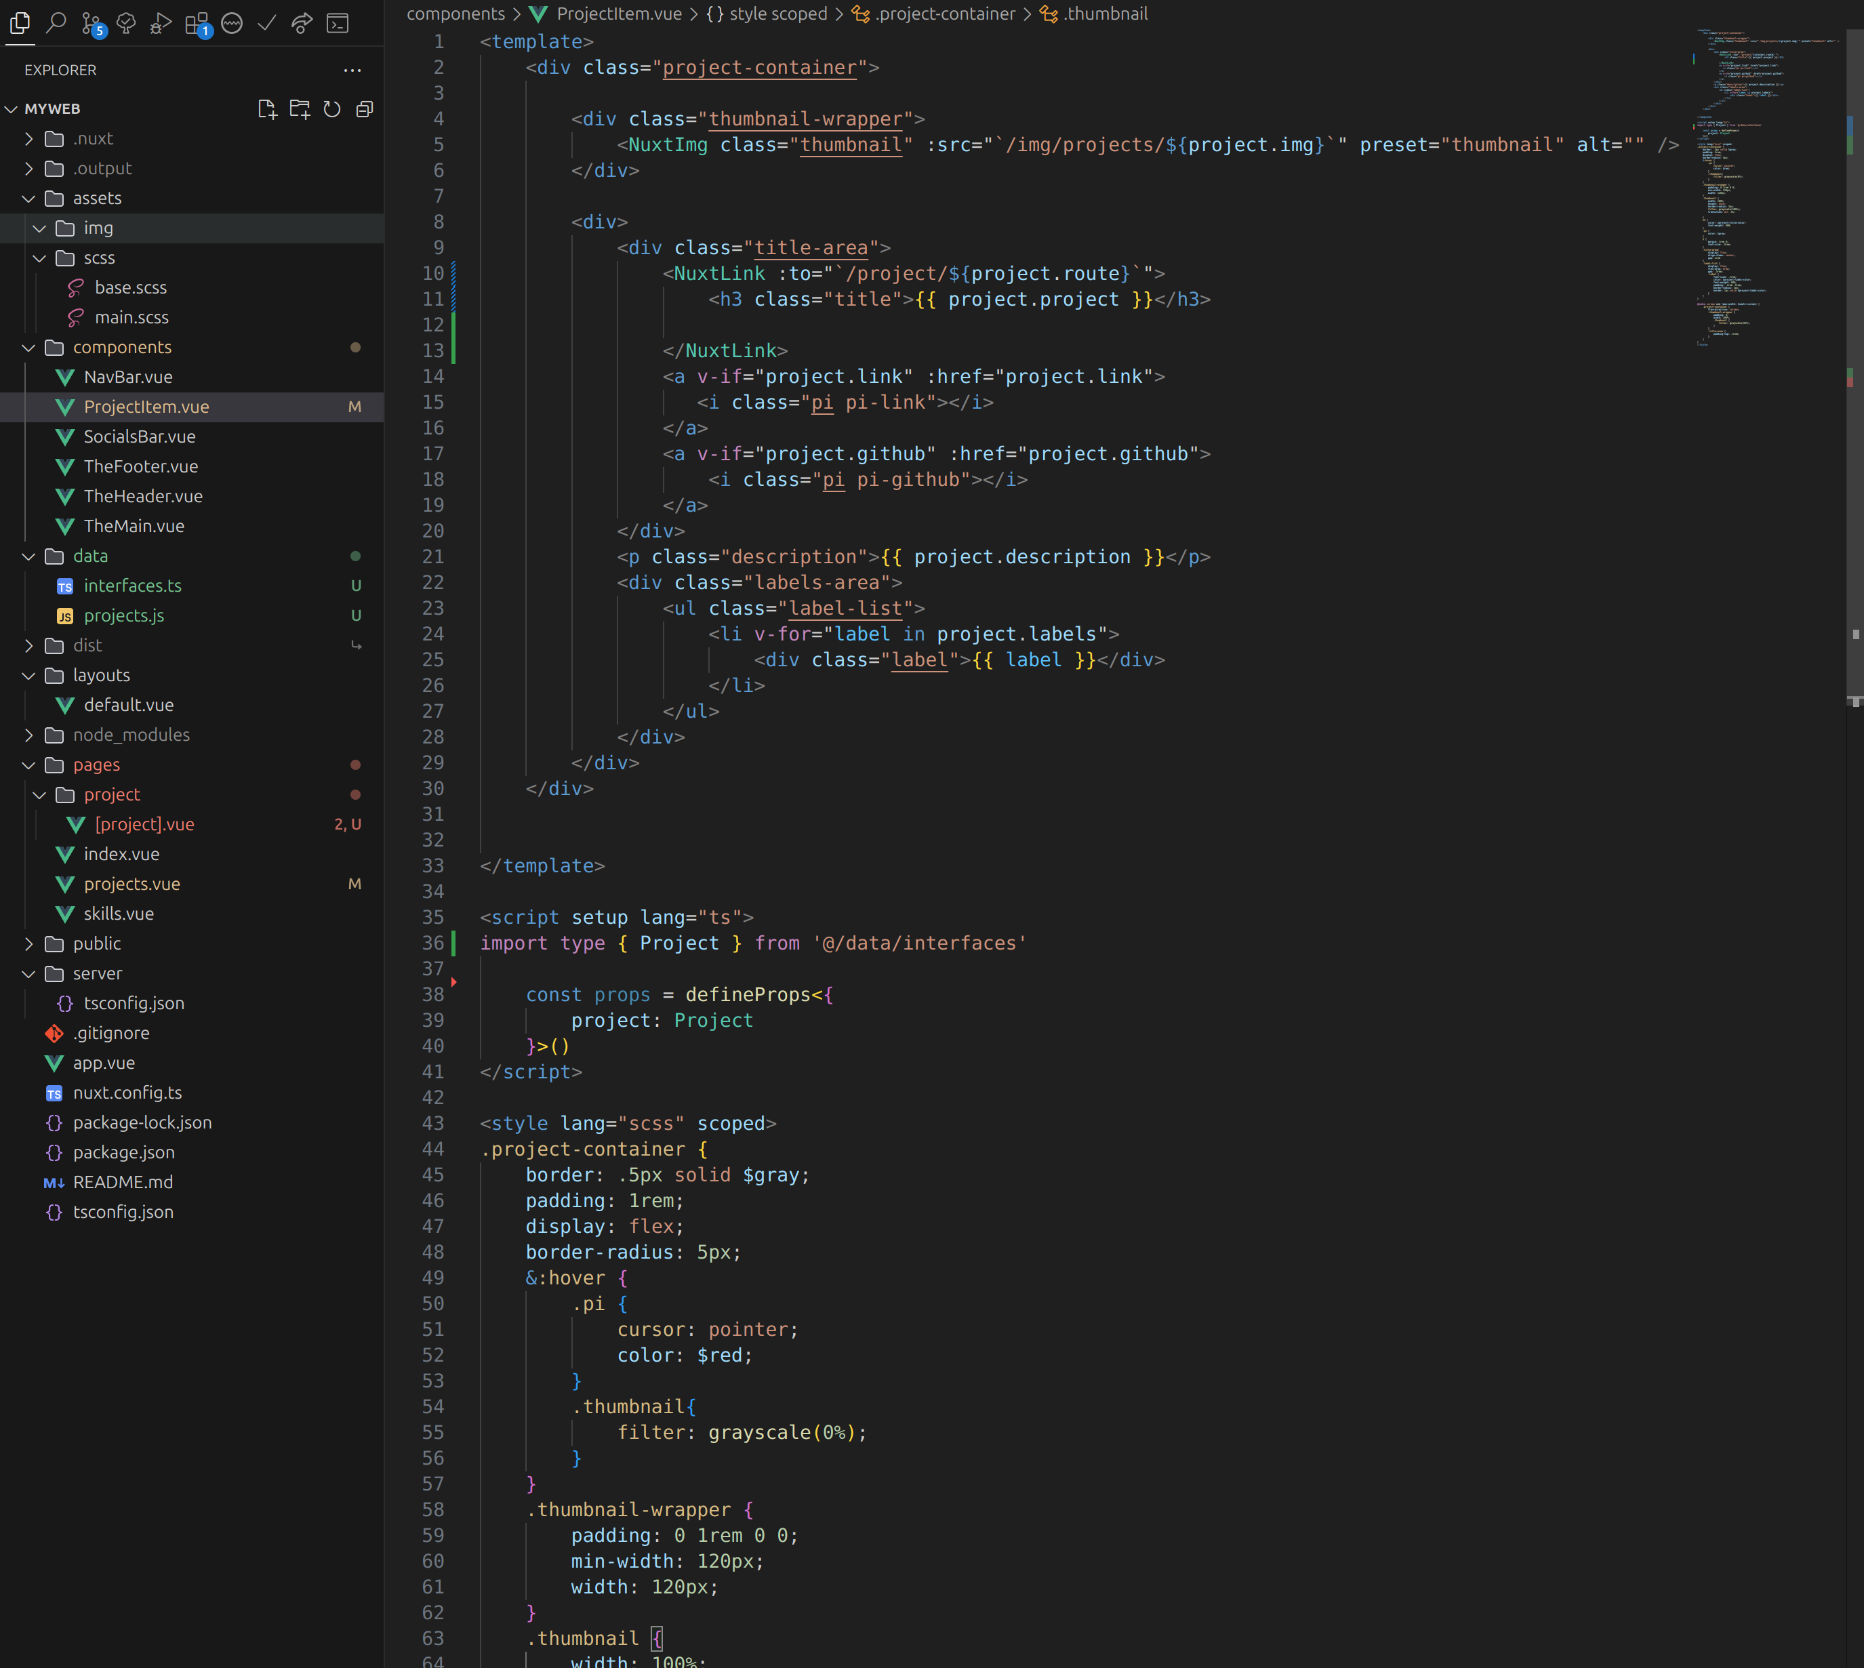
Task: Collapse the MYWEB root section
Action: coord(52,109)
